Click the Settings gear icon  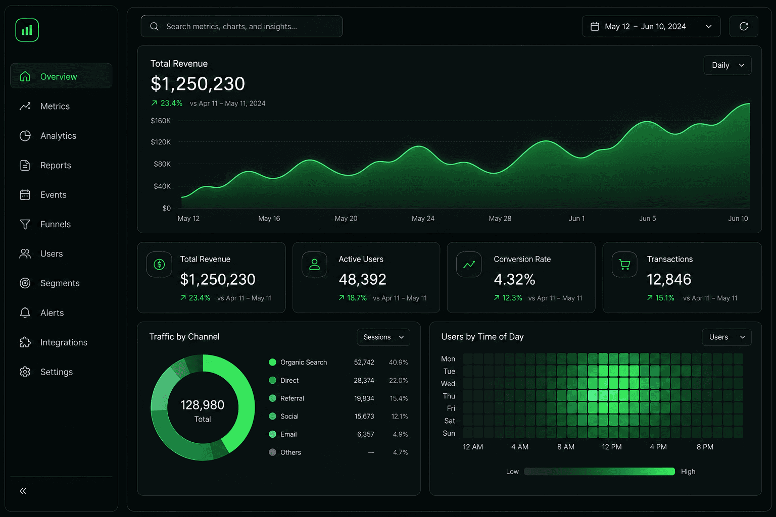pos(25,372)
